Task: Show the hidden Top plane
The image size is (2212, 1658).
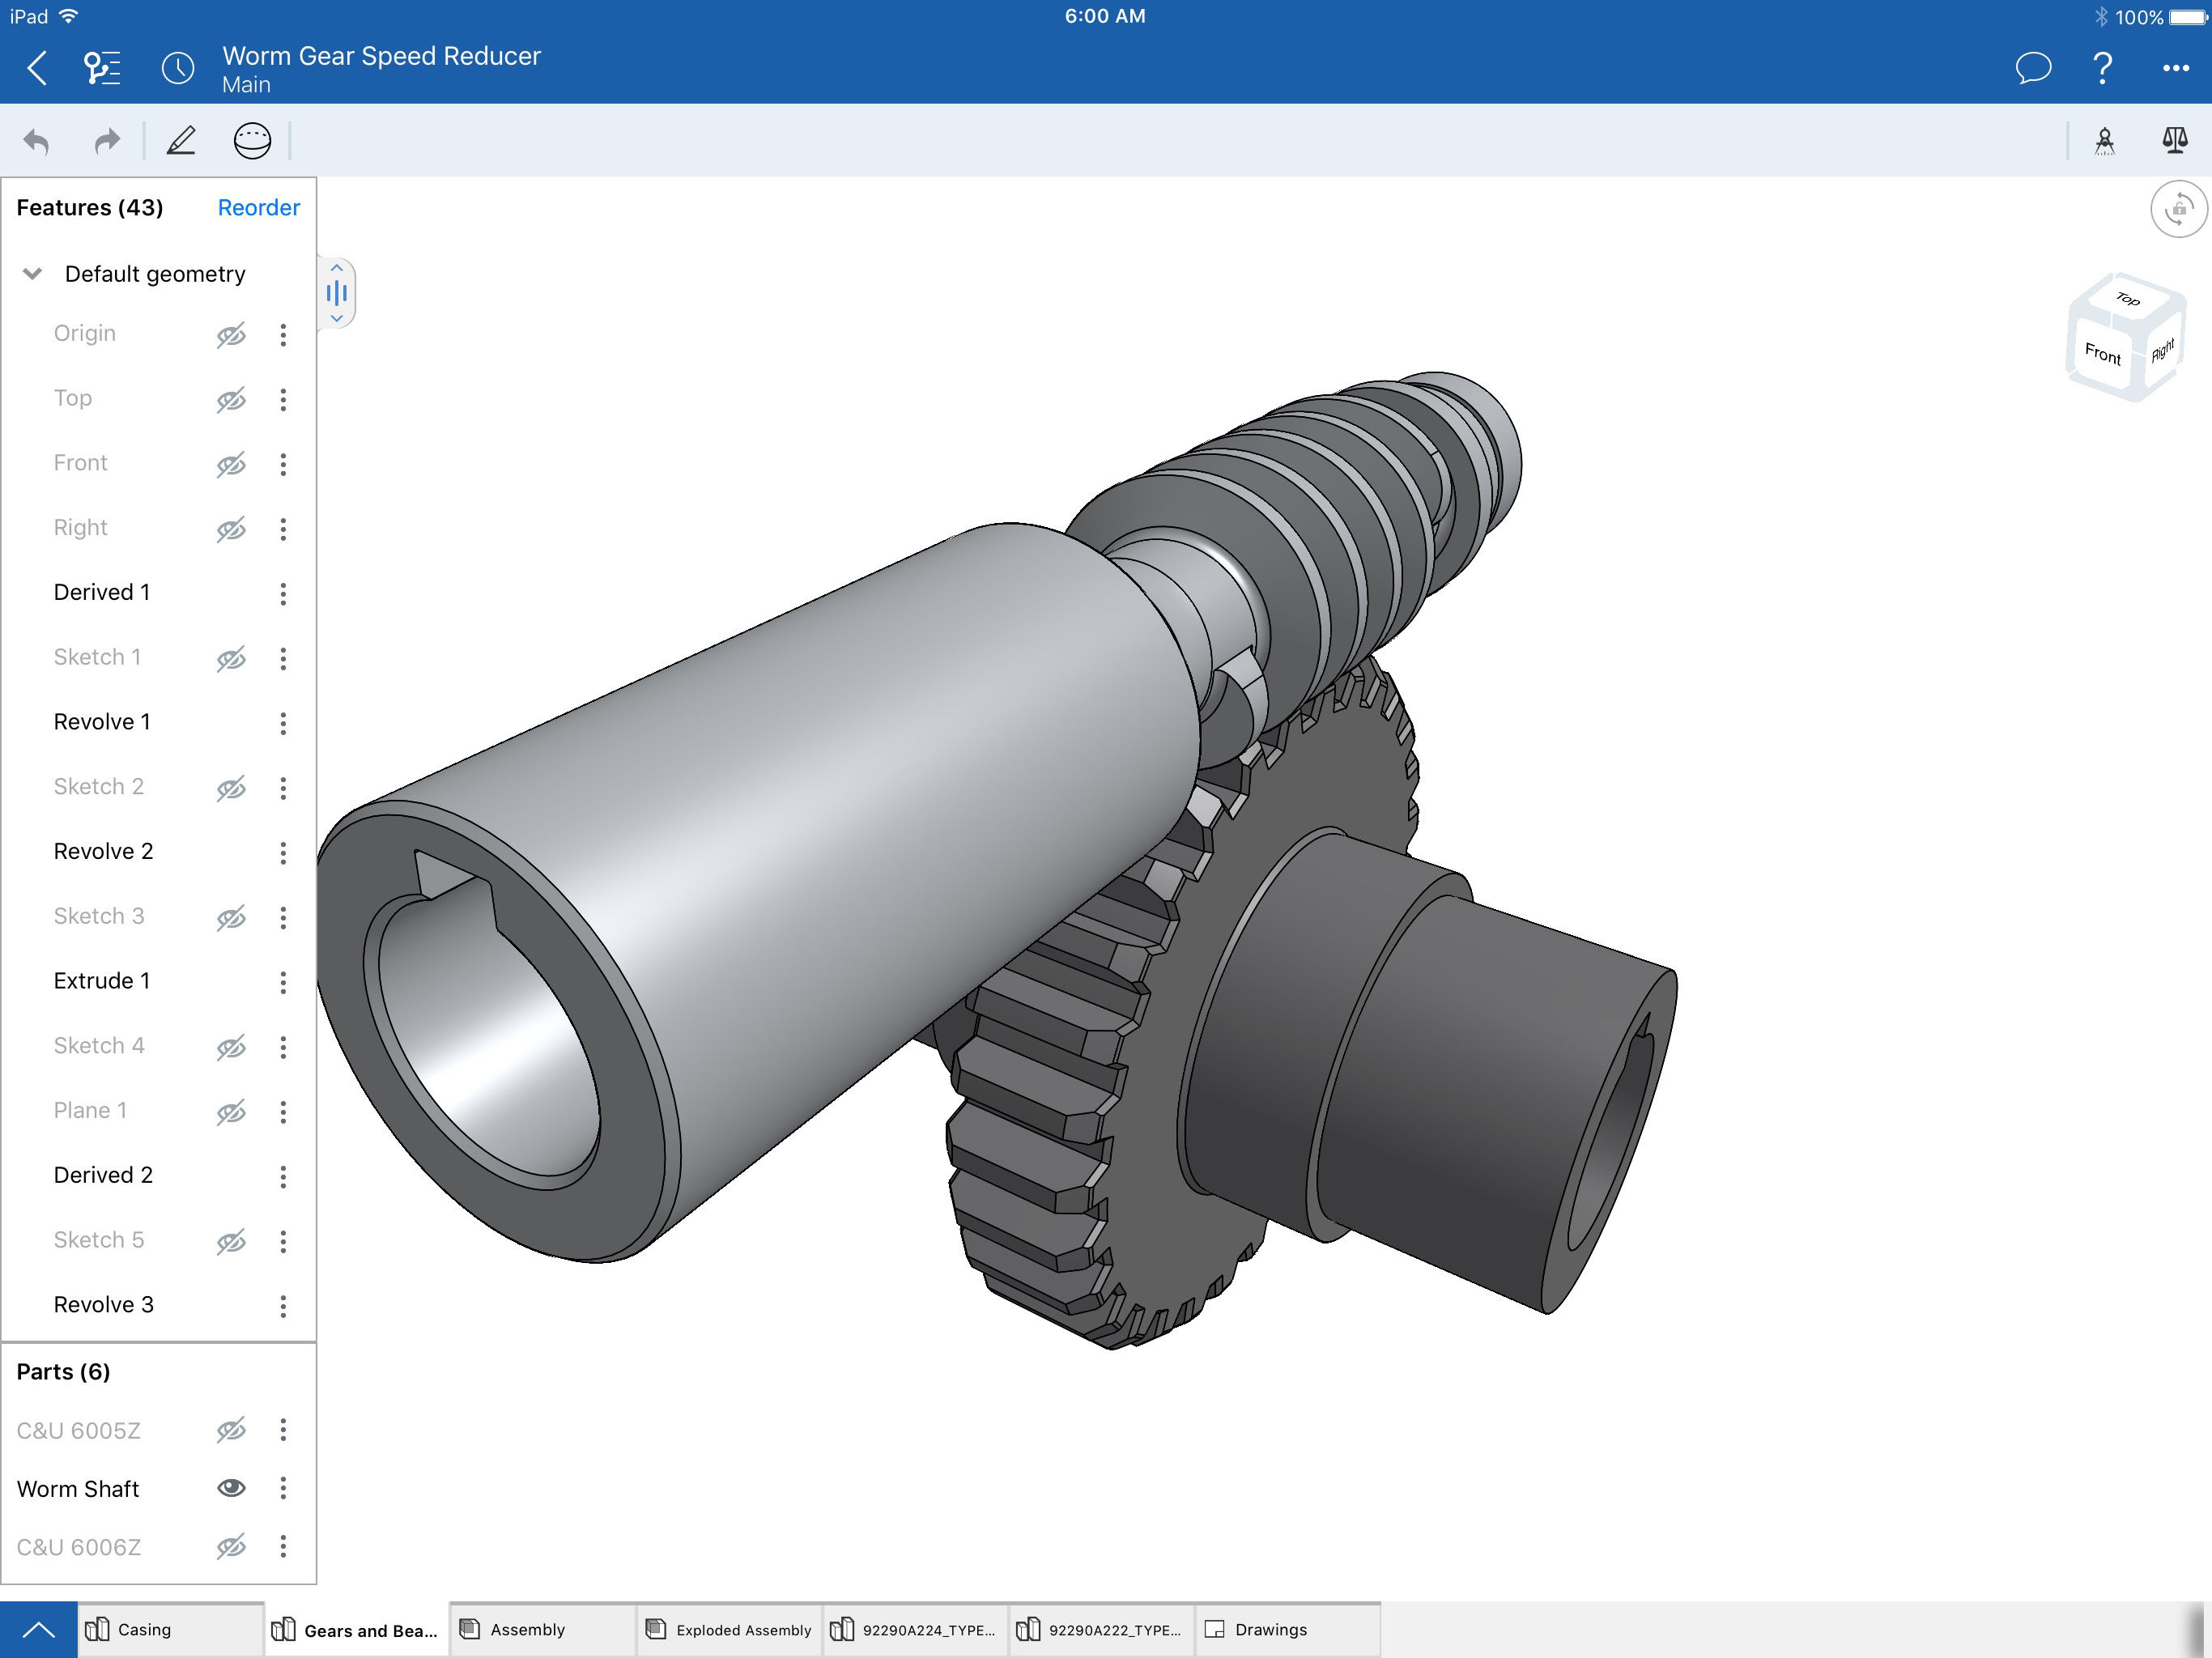Action: 231,400
